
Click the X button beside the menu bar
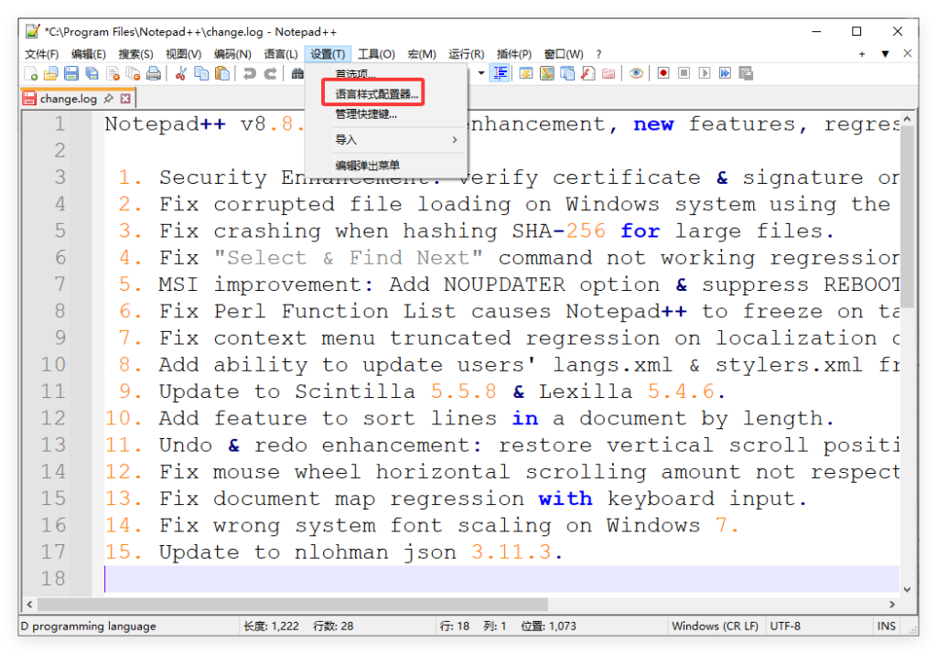tap(907, 54)
